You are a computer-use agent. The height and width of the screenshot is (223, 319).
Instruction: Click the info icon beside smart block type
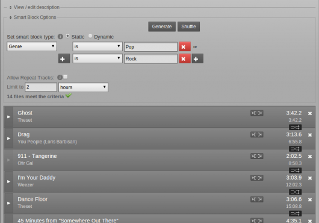pyautogui.click(x=60, y=36)
